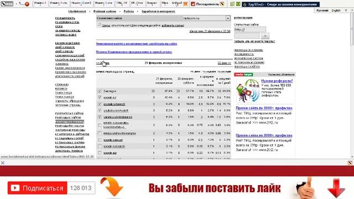Go to next day 22 февраля
The height and width of the screenshot is (199, 354).
click(224, 63)
